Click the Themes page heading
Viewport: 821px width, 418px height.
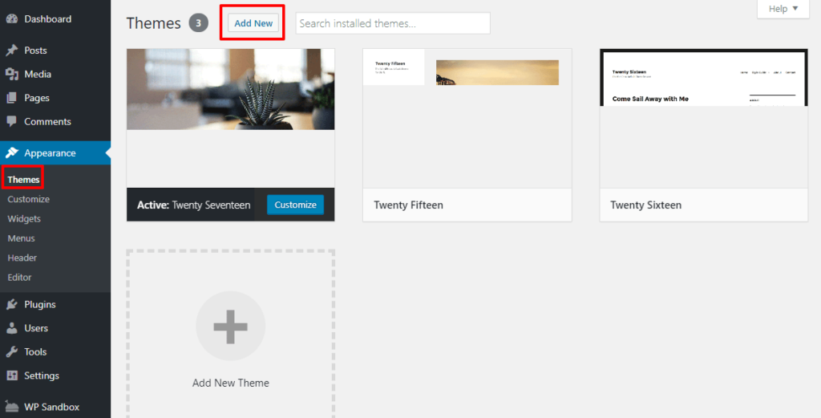point(153,23)
